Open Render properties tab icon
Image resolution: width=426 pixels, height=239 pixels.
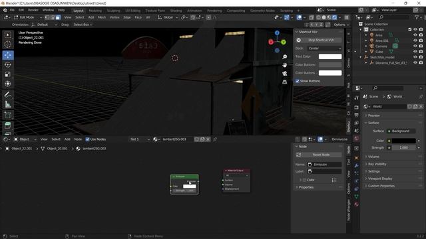[357, 108]
